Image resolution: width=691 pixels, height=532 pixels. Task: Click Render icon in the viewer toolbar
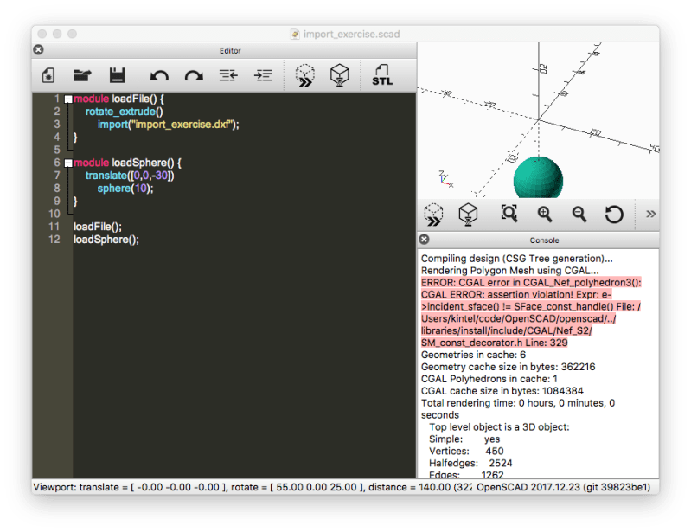(468, 215)
